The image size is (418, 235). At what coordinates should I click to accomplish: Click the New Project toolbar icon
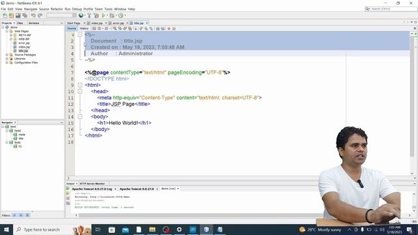click(12, 16)
